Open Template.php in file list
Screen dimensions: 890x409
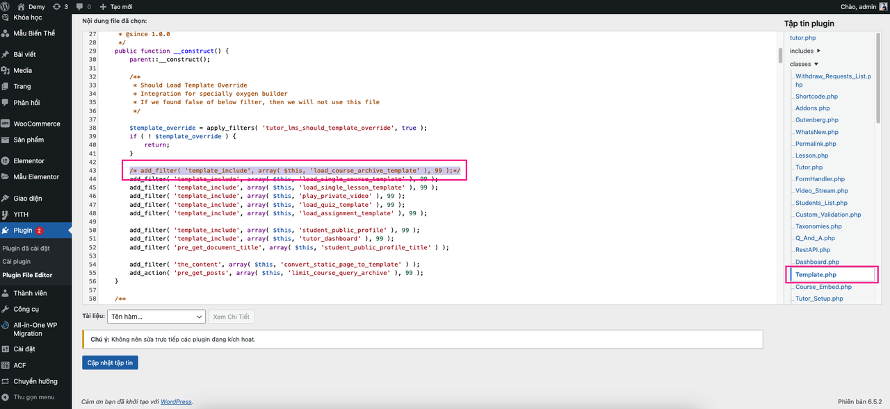[816, 275]
